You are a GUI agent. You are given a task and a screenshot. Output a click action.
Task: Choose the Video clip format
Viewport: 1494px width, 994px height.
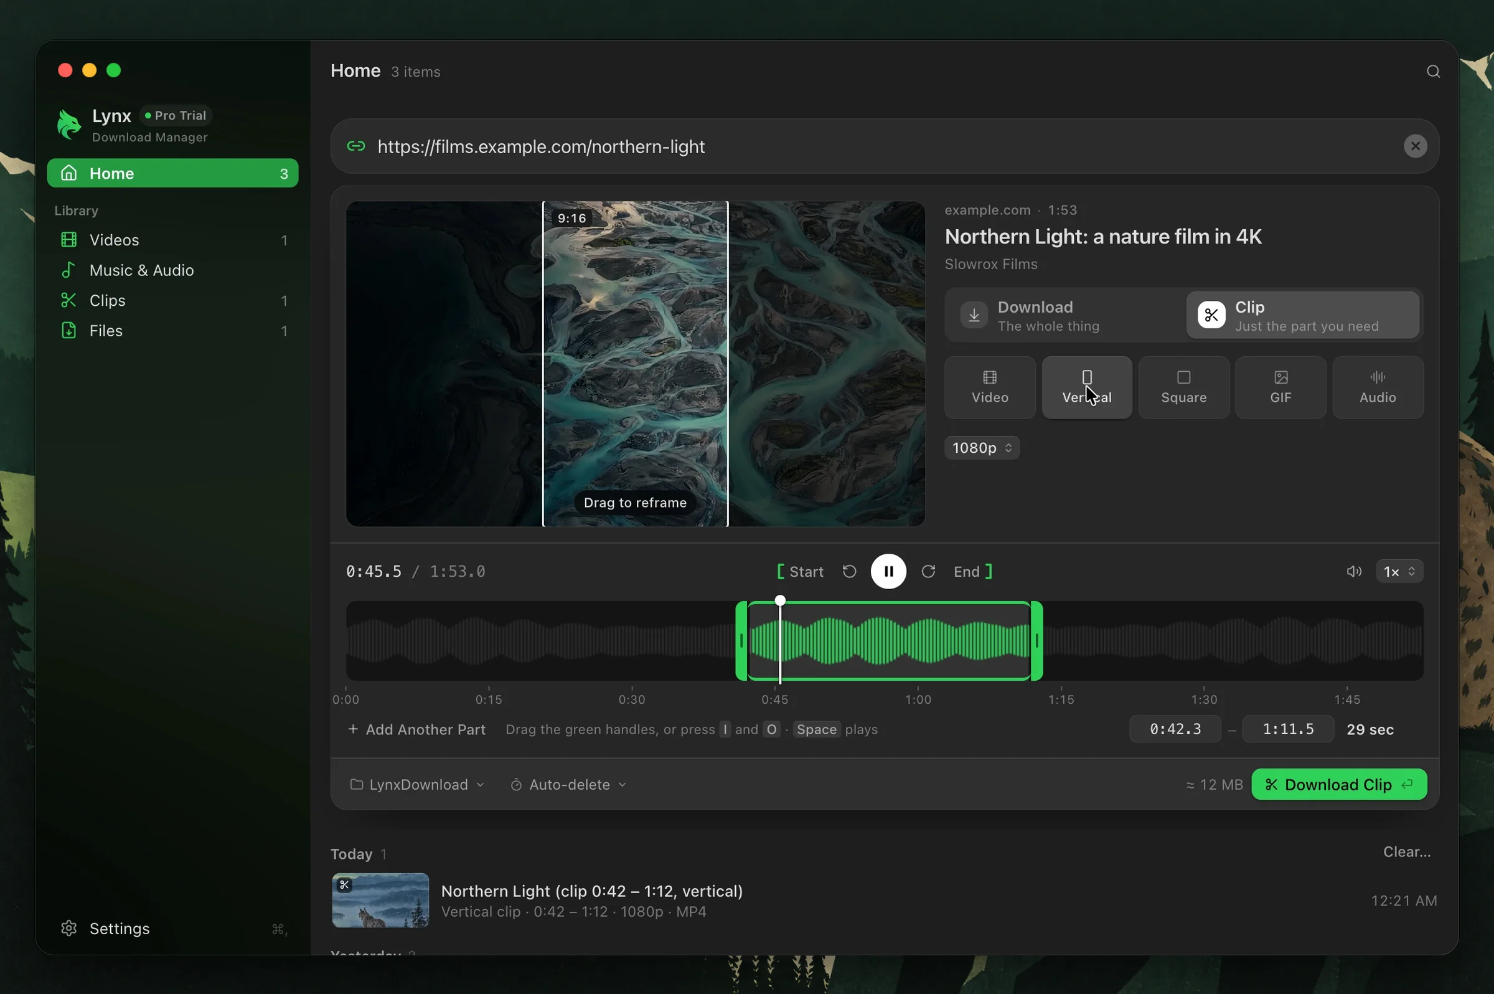[x=990, y=387]
